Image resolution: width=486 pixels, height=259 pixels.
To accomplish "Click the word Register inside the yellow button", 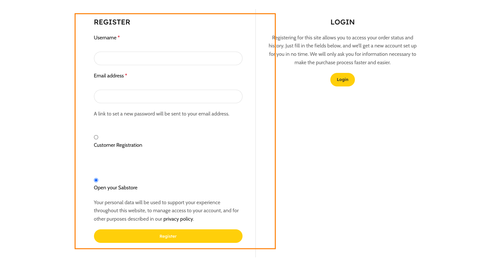I will pyautogui.click(x=168, y=236).
